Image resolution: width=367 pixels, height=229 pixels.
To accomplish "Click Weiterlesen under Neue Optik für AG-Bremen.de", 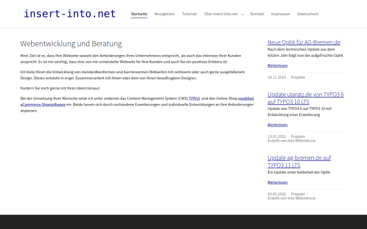I will click(277, 66).
